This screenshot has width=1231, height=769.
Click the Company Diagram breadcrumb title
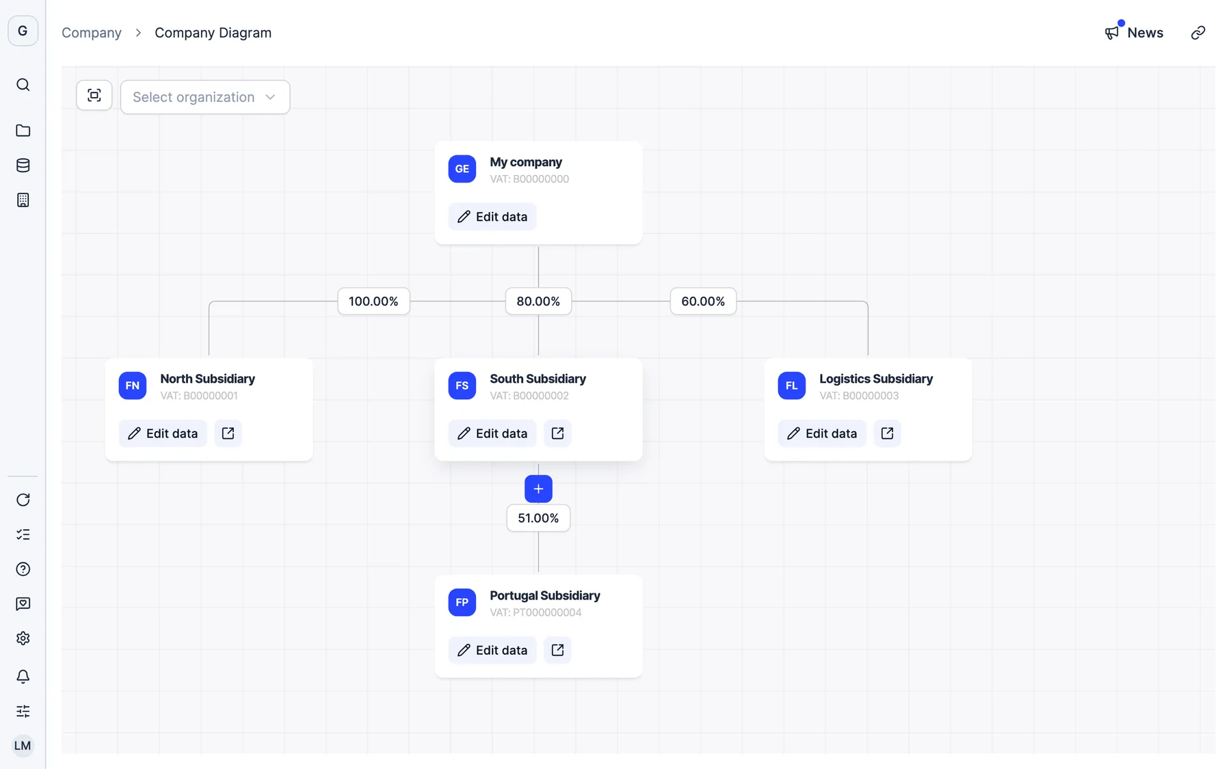[x=213, y=33]
